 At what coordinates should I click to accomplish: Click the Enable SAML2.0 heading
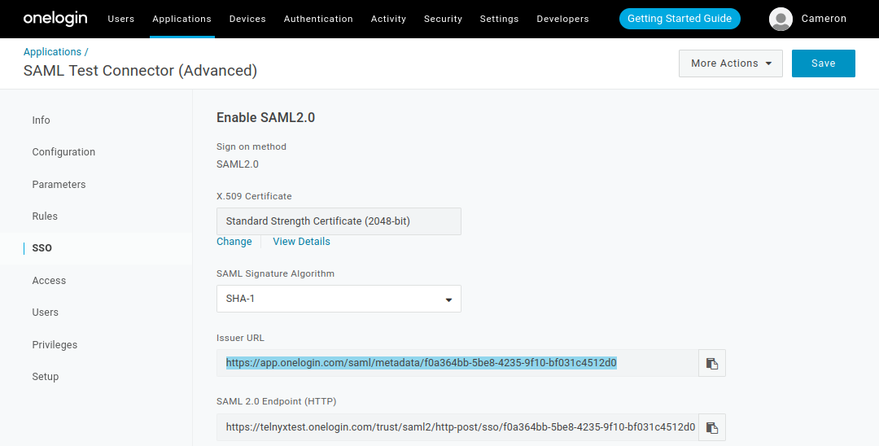point(265,118)
